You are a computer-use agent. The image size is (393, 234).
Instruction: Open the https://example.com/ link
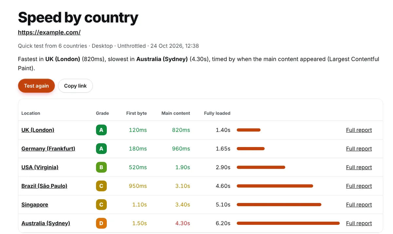click(x=49, y=32)
